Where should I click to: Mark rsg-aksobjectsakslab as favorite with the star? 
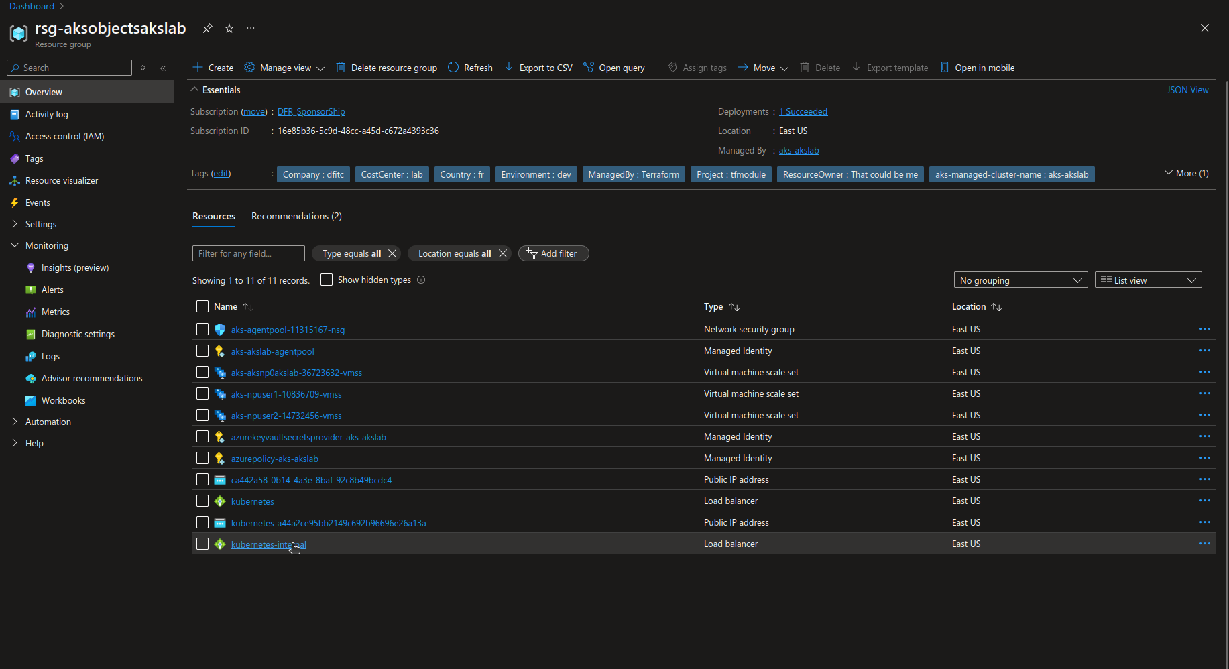pyautogui.click(x=229, y=28)
